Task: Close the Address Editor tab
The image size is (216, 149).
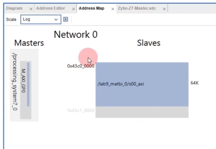Action: click(x=74, y=9)
